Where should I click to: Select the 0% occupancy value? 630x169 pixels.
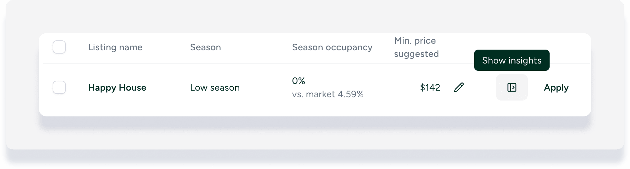tap(298, 81)
